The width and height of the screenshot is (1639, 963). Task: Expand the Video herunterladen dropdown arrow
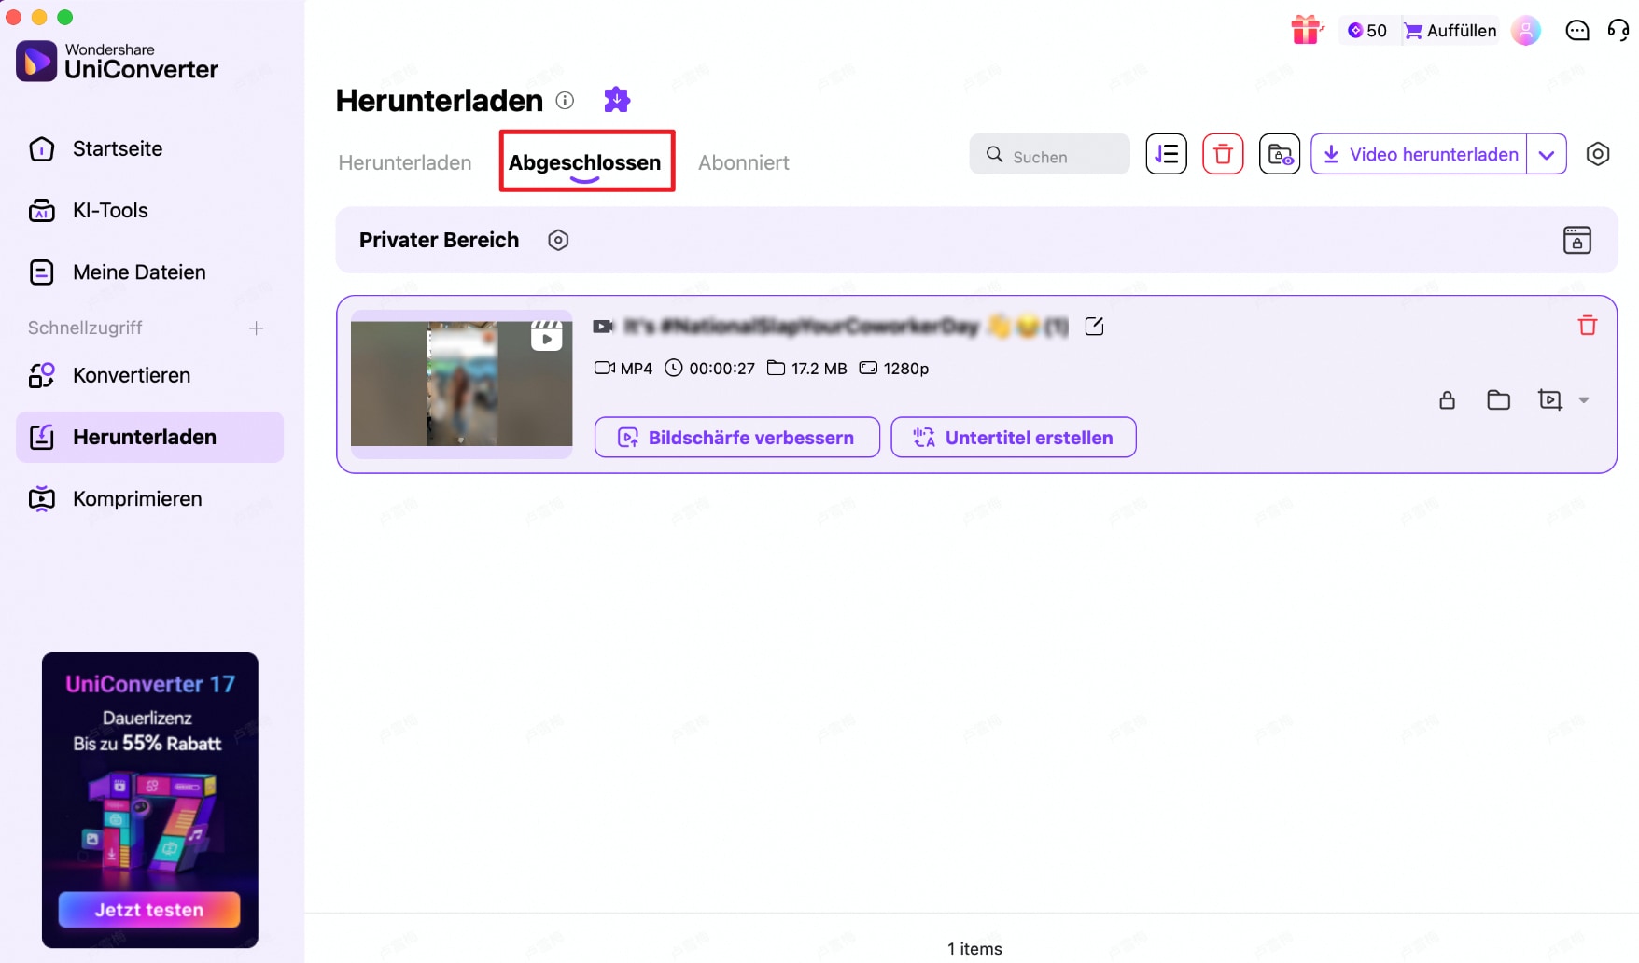click(1547, 154)
